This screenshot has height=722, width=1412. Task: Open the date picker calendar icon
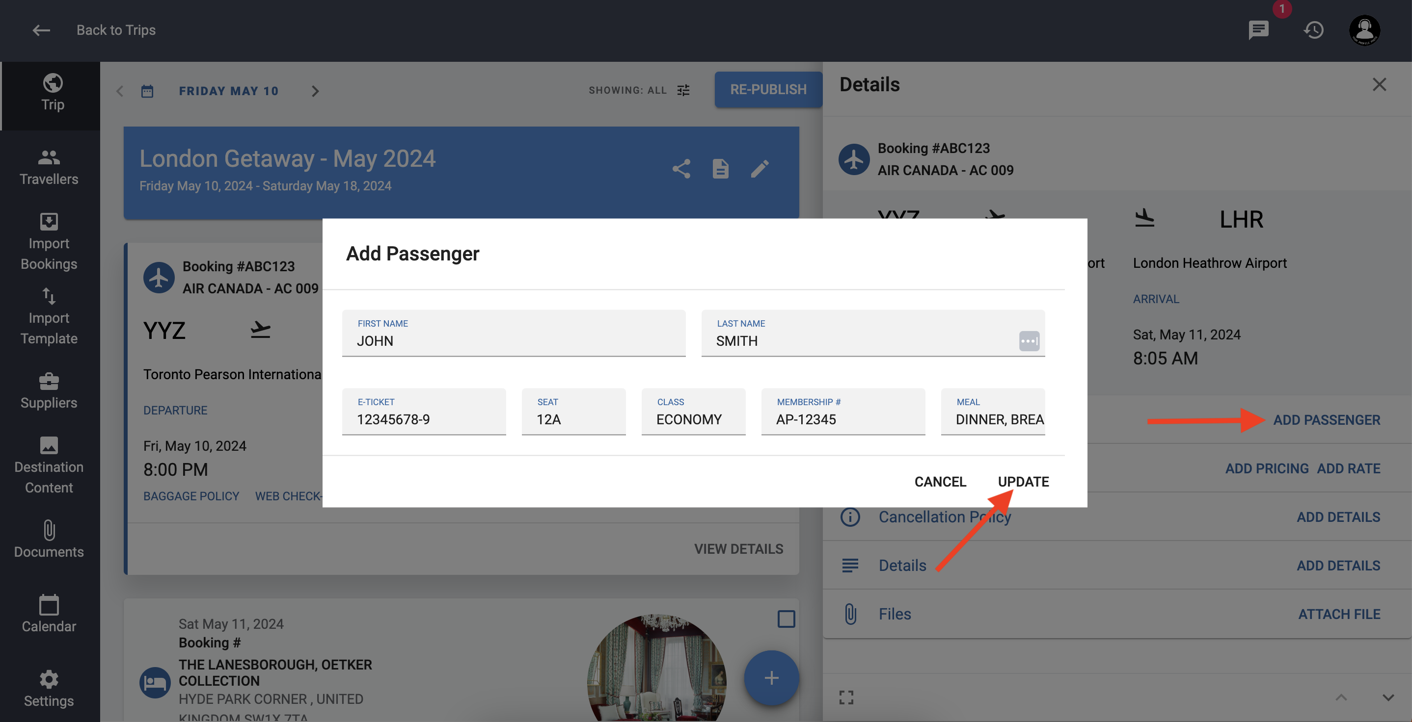[x=147, y=91]
